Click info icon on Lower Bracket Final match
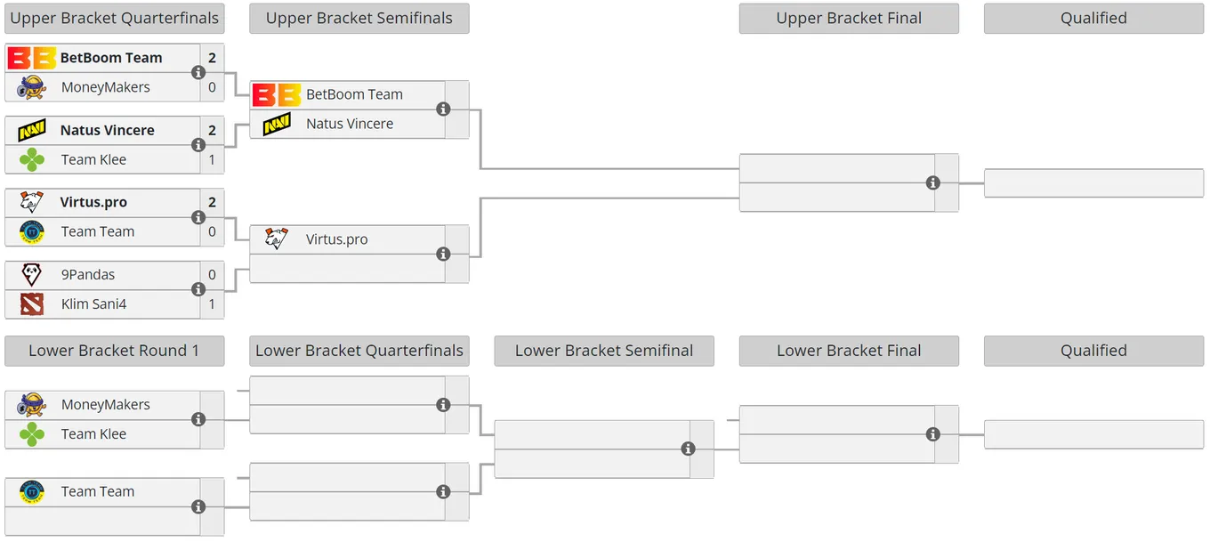The width and height of the screenshot is (1210, 542). 932,434
